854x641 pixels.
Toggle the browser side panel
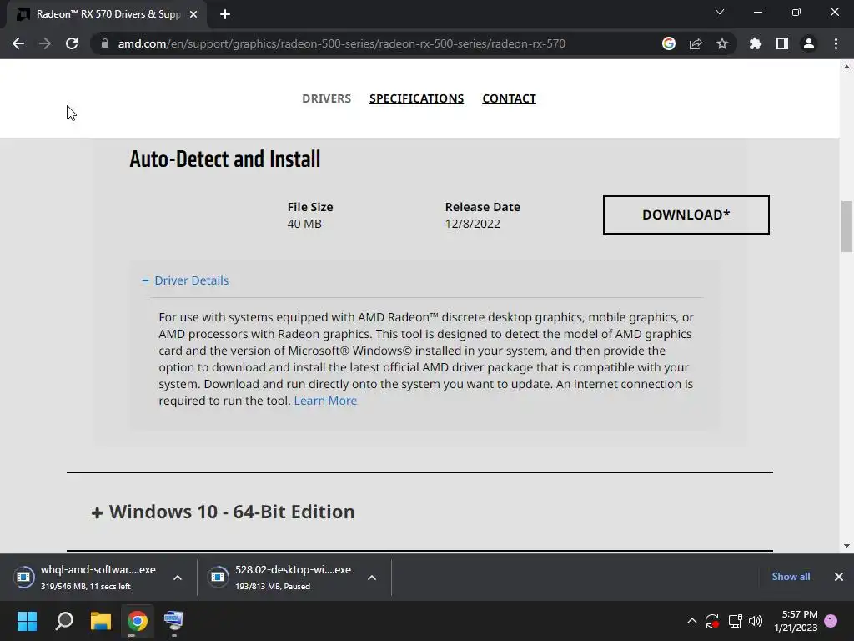(x=782, y=43)
